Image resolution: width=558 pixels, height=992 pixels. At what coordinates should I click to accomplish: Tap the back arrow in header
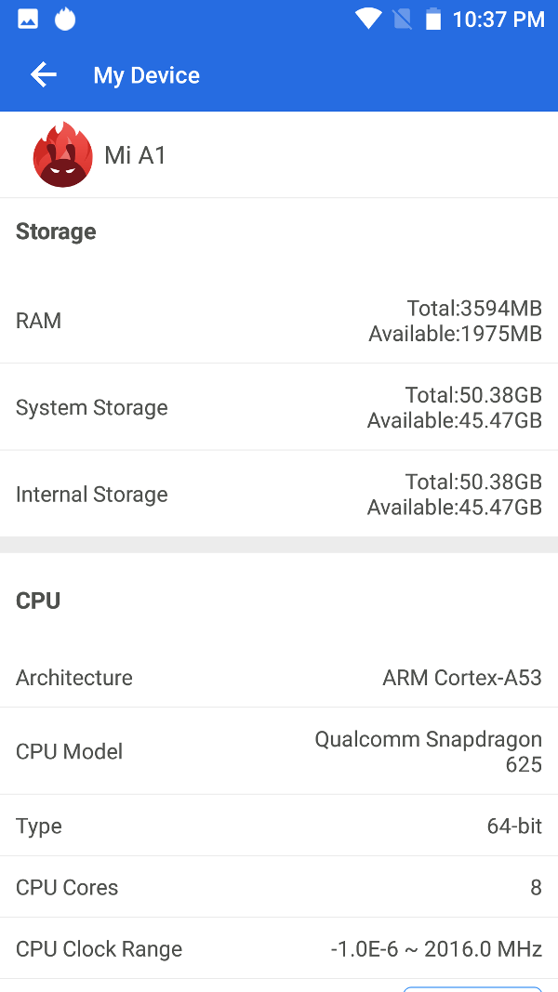(x=43, y=75)
